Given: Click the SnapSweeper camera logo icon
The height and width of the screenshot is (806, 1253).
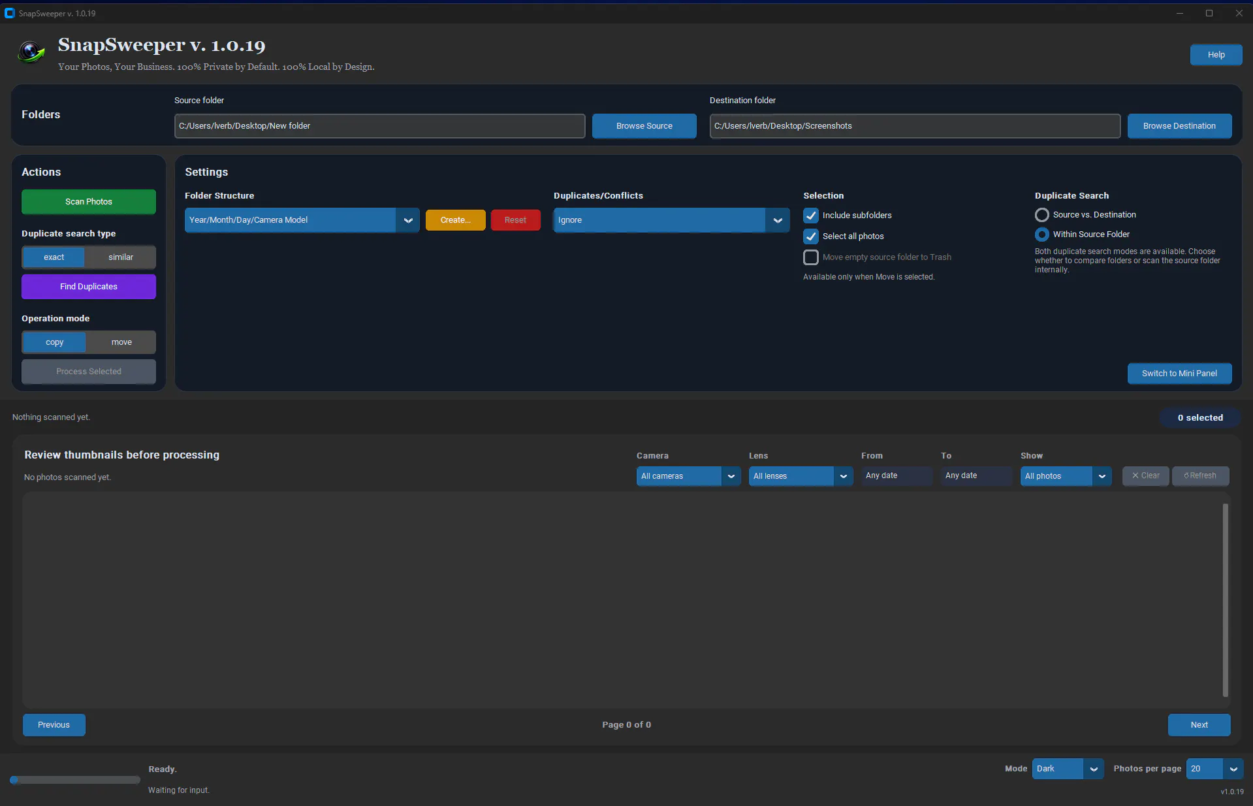Looking at the screenshot, I should pyautogui.click(x=31, y=52).
